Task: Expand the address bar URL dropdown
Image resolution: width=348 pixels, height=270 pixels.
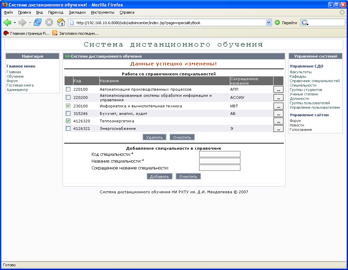Action: [268, 22]
